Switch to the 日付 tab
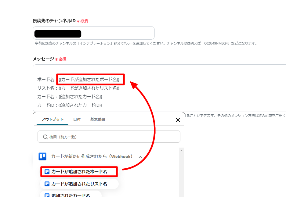This screenshot has width=286, height=197. coord(77,119)
